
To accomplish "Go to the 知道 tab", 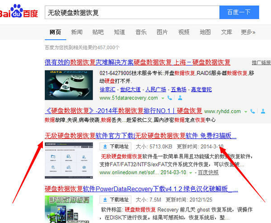I will tap(119, 32).
